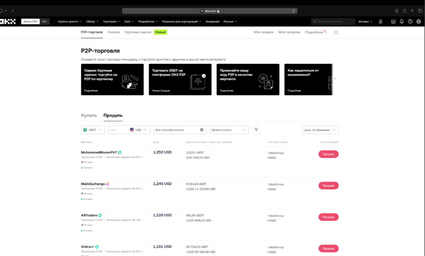Click the crypto search box
This screenshot has width=425, height=256.
tap(333, 21)
